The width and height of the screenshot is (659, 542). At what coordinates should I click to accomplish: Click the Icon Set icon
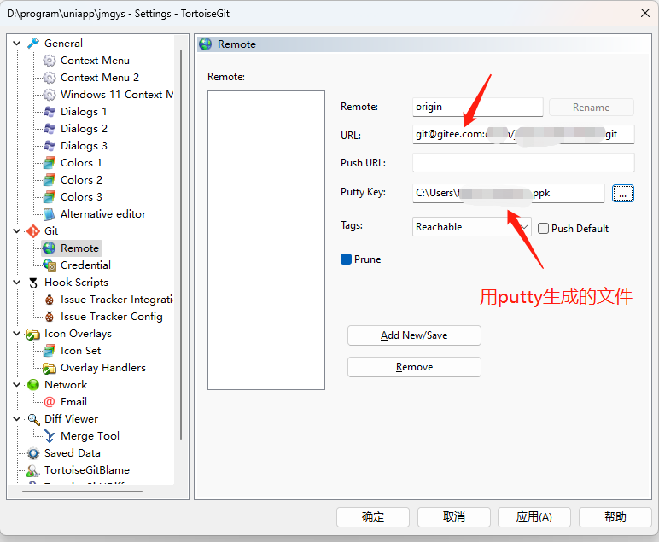[x=50, y=351]
